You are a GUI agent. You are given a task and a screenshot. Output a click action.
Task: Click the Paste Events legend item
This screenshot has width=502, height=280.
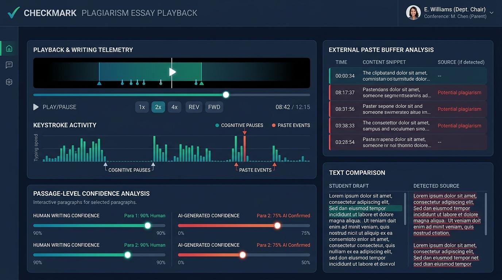click(291, 125)
